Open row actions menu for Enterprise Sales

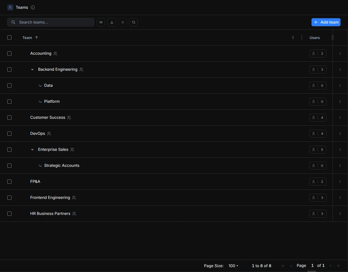340,150
